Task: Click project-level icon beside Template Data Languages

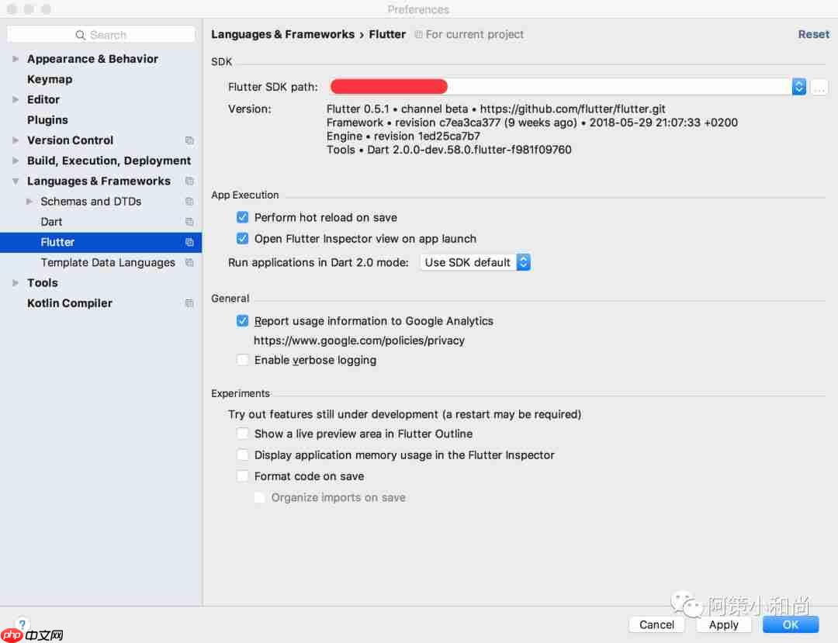Action: (189, 262)
